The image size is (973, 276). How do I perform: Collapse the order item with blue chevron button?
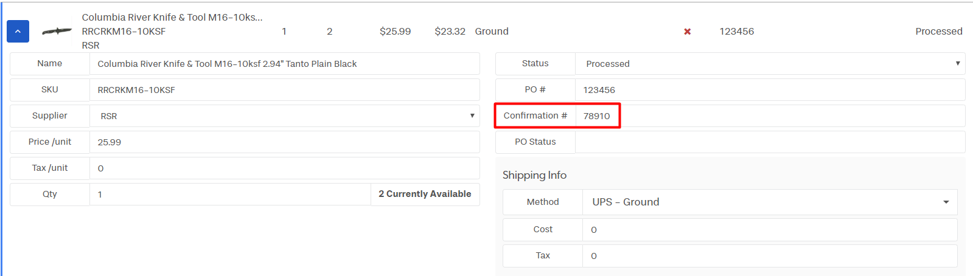[18, 31]
